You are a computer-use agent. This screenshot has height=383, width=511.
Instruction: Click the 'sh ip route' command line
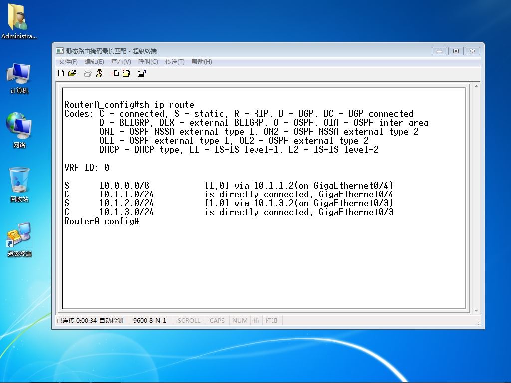click(129, 105)
